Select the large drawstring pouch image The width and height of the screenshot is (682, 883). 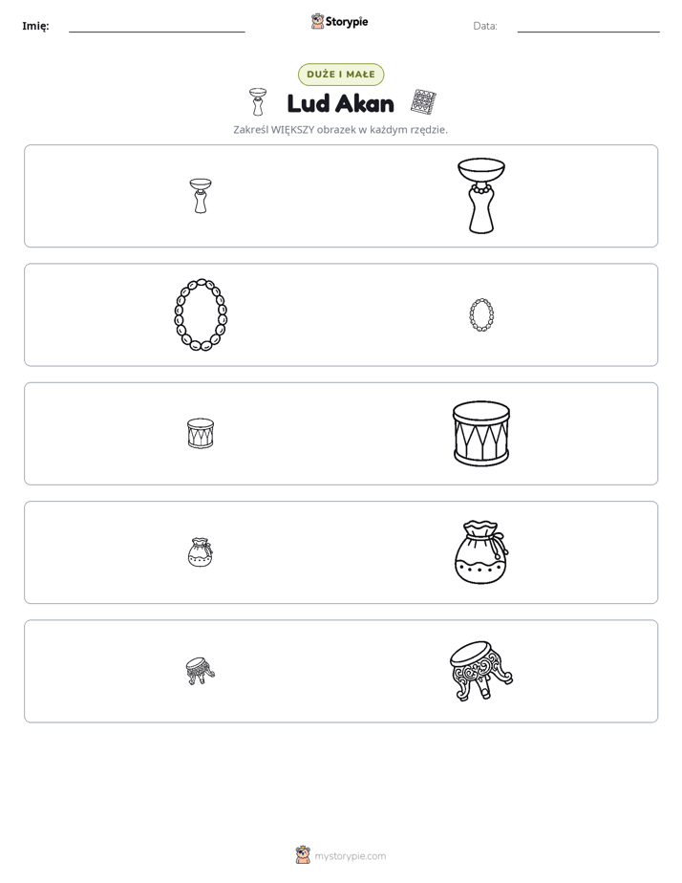(481, 552)
